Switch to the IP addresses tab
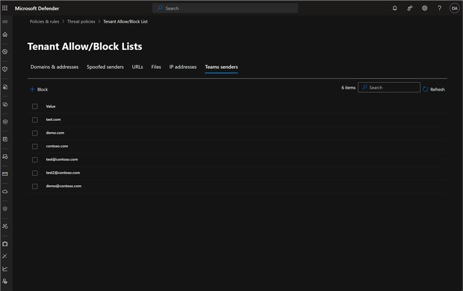The image size is (463, 291). [183, 67]
